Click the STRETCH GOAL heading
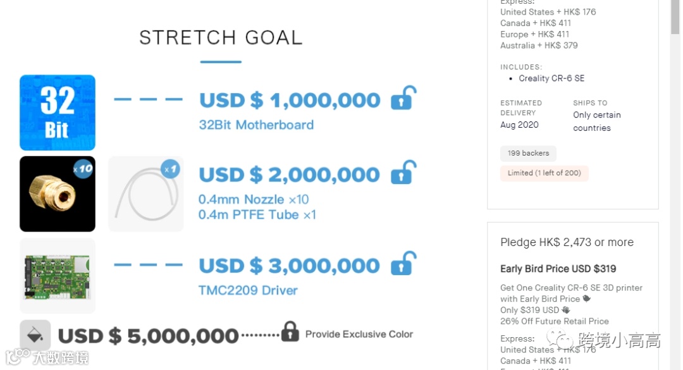683x370 pixels. click(x=221, y=38)
